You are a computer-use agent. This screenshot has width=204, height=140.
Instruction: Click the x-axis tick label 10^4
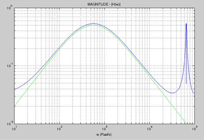[150, 129]
